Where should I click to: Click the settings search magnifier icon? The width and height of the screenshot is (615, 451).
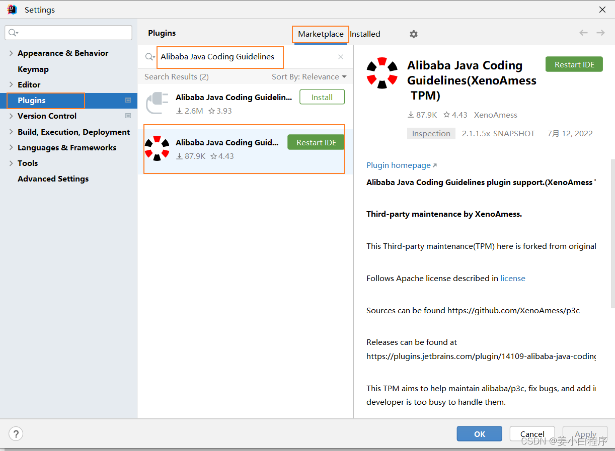(14, 33)
